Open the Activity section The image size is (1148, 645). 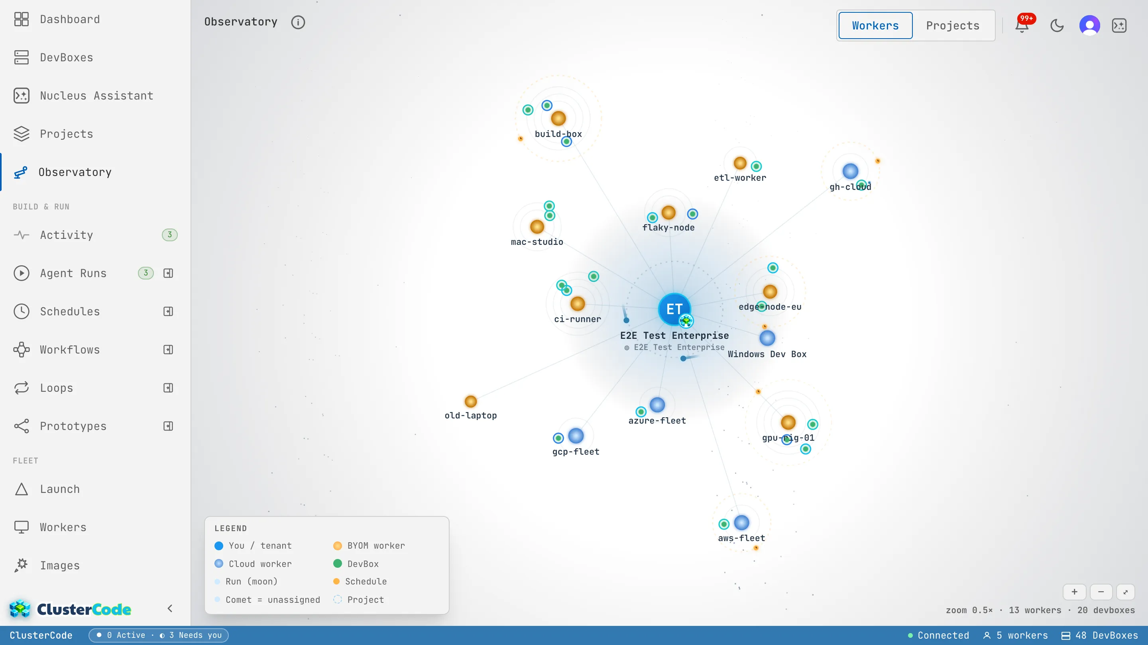pos(95,235)
